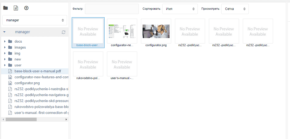Image resolution: width=290 pixels, height=139 pixels.
Task: Click the user folder icon
Action: click(10, 65)
